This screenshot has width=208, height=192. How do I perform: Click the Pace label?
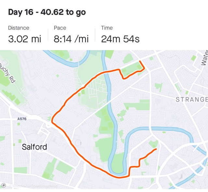pyautogui.click(x=60, y=28)
